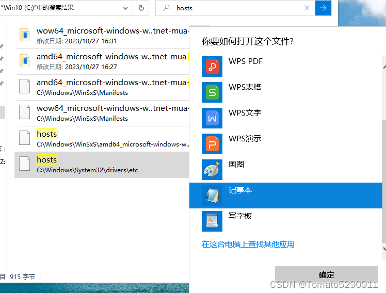Click file icon of wow64 Manifests result
The width and height of the screenshot is (386, 293).
point(25,112)
